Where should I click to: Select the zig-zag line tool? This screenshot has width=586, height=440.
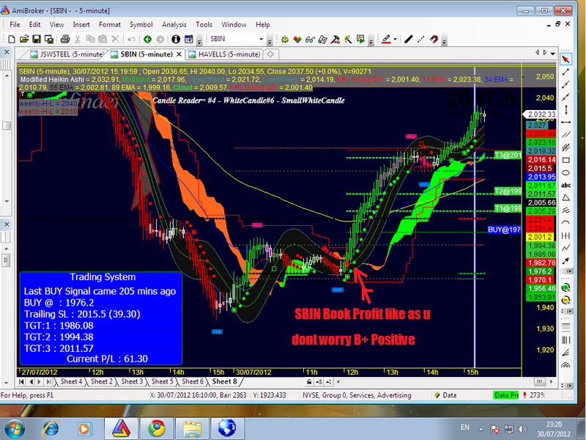pos(565,248)
